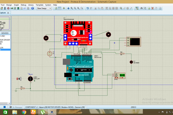The width and height of the screenshot is (173, 115).
Task: Open the Property Assignment Tool icon
Action: pyautogui.click(x=145, y=8)
